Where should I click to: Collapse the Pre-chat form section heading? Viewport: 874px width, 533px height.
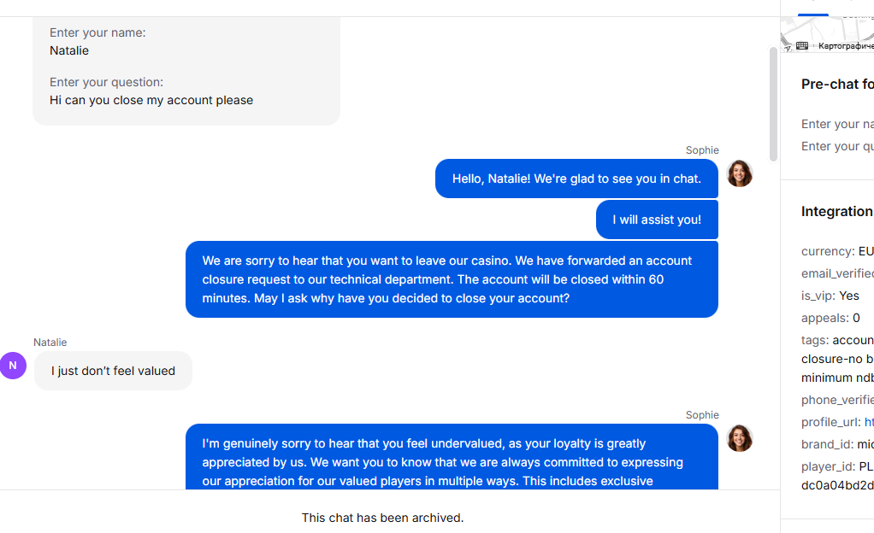(837, 84)
